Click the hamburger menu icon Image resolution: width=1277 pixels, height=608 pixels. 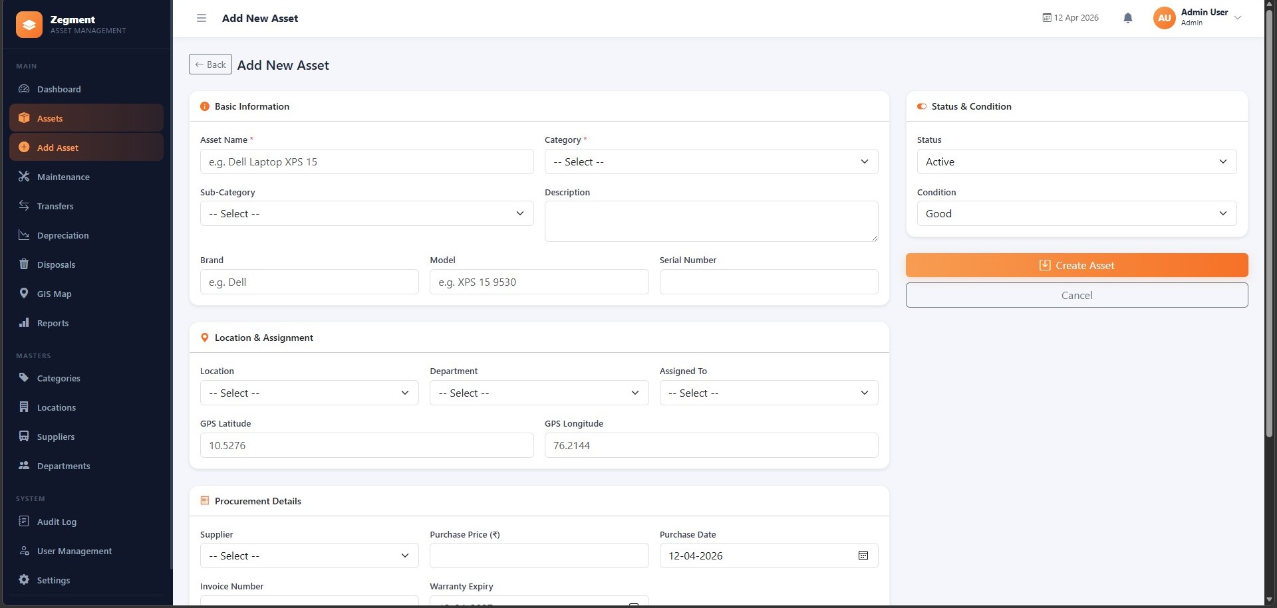(x=202, y=18)
